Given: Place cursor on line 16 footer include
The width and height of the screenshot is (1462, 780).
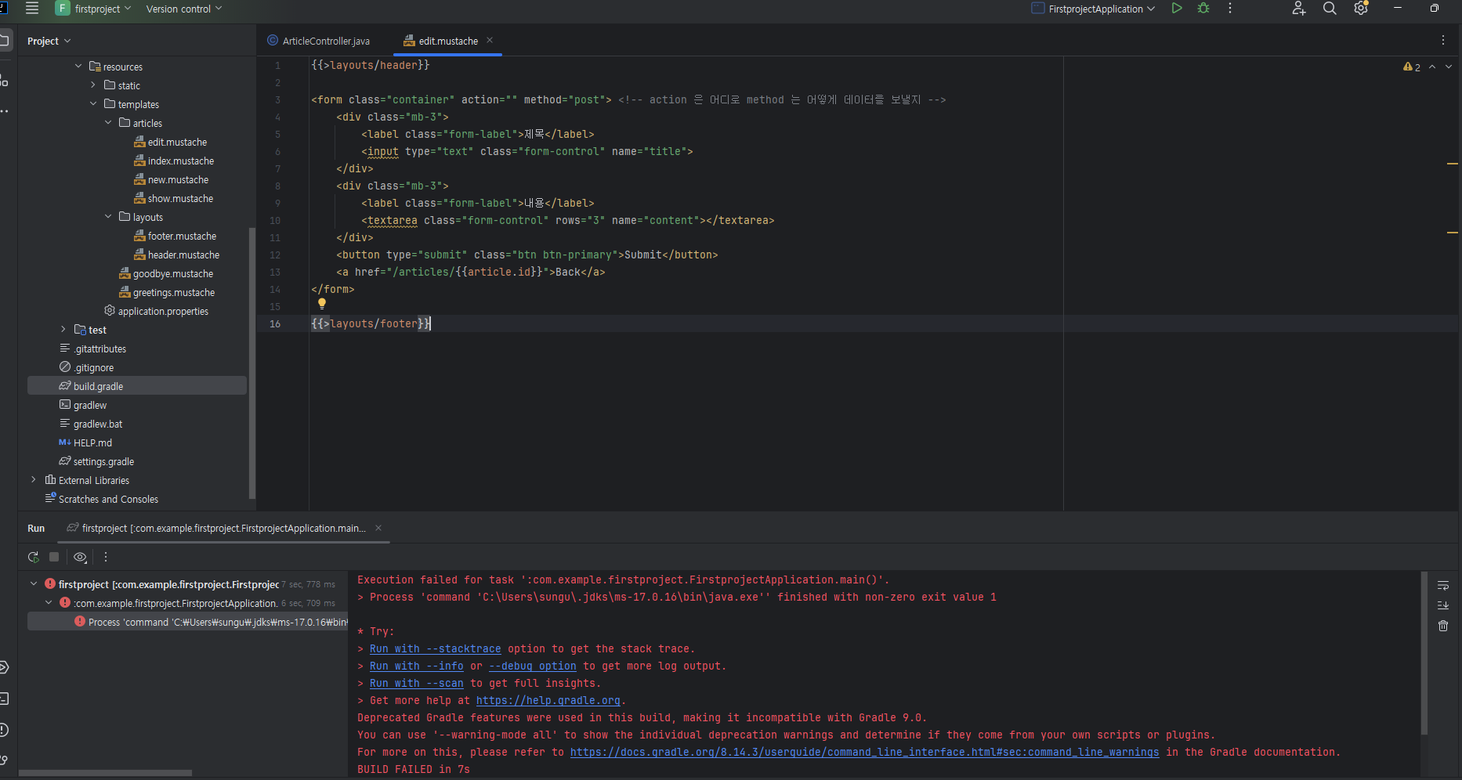Looking at the screenshot, I should [371, 323].
